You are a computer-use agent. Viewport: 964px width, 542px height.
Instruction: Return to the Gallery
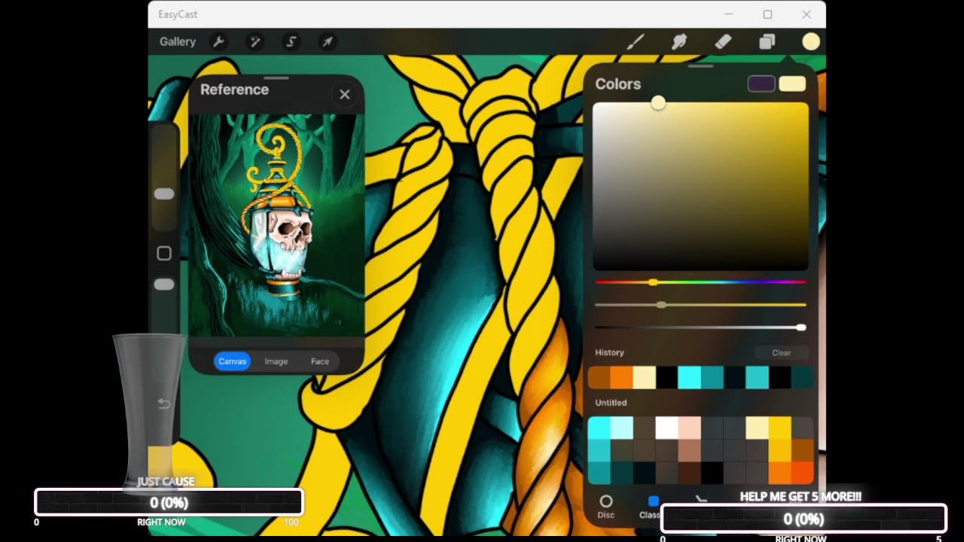[x=178, y=42]
